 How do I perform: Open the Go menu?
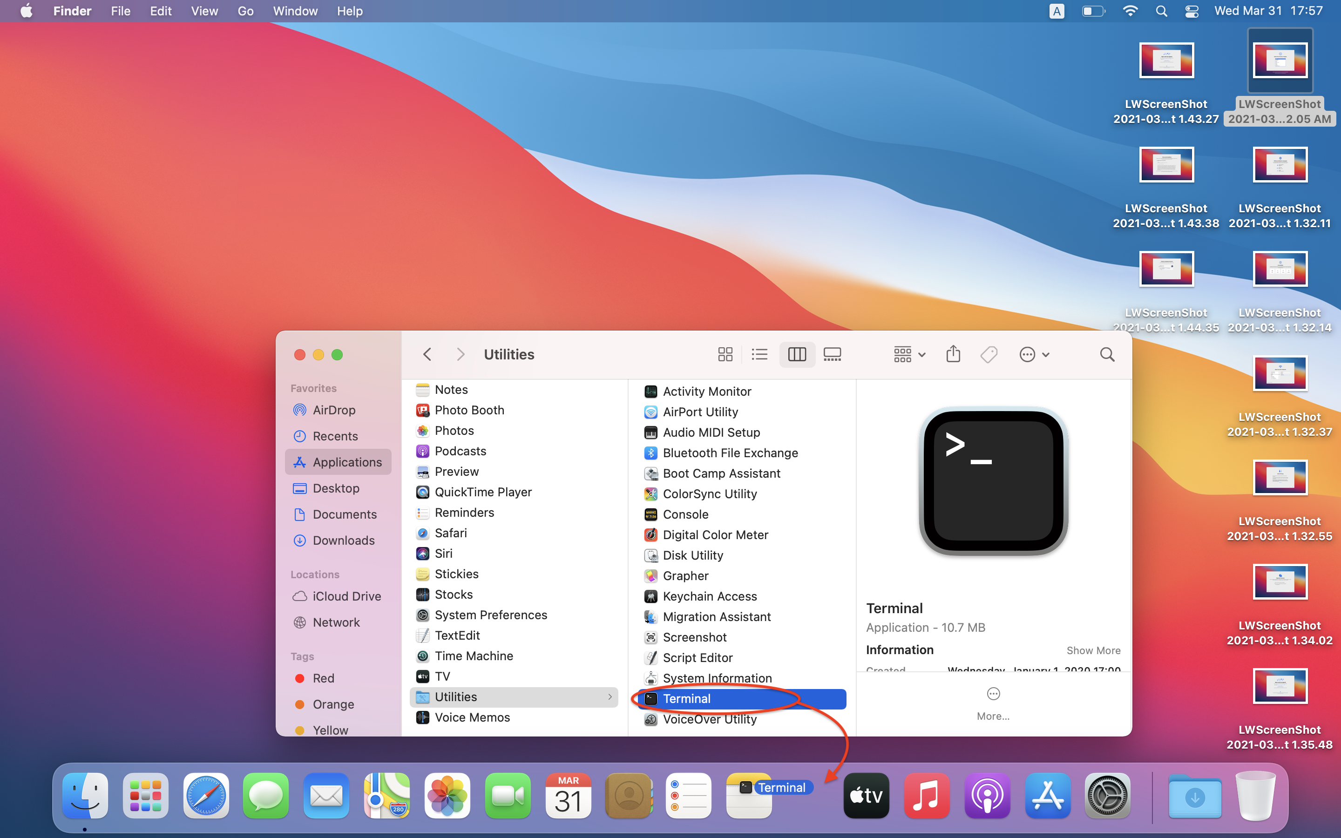point(245,11)
